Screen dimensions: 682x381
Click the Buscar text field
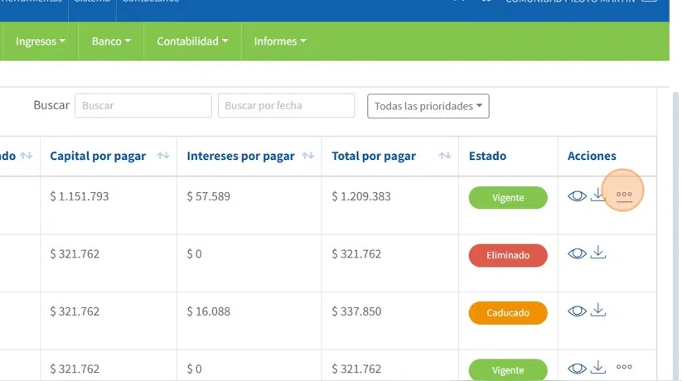tap(143, 105)
